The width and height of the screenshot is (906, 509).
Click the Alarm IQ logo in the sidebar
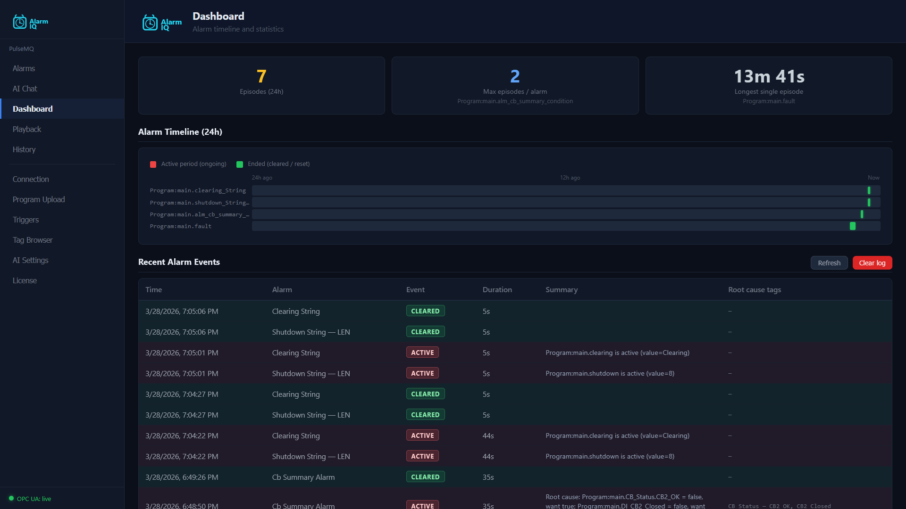[30, 22]
